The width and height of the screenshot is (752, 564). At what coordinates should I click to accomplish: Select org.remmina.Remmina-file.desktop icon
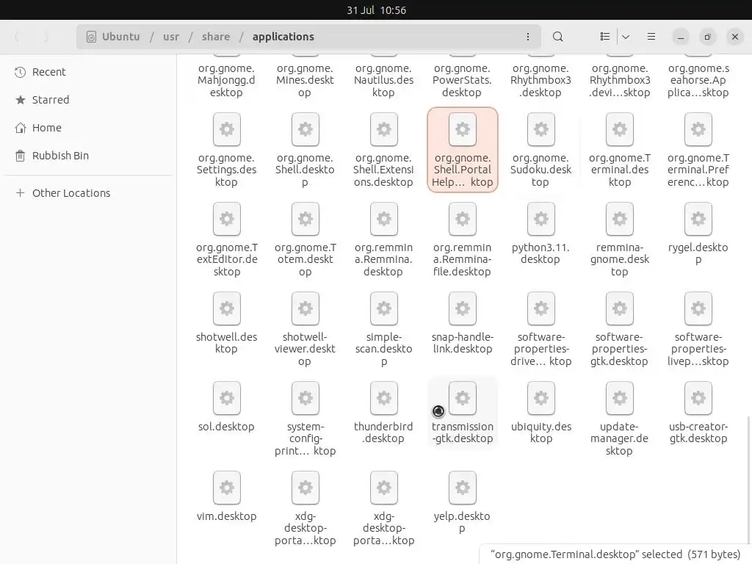463,219
